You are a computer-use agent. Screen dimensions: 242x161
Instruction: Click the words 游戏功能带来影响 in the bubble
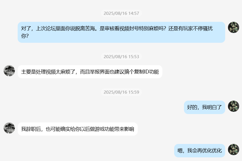(114, 129)
